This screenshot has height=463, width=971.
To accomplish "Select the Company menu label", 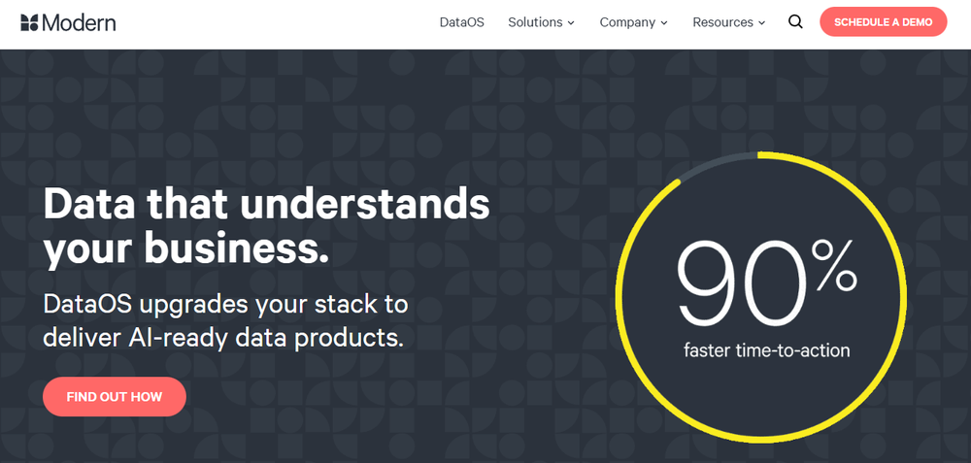I will pyautogui.click(x=627, y=22).
